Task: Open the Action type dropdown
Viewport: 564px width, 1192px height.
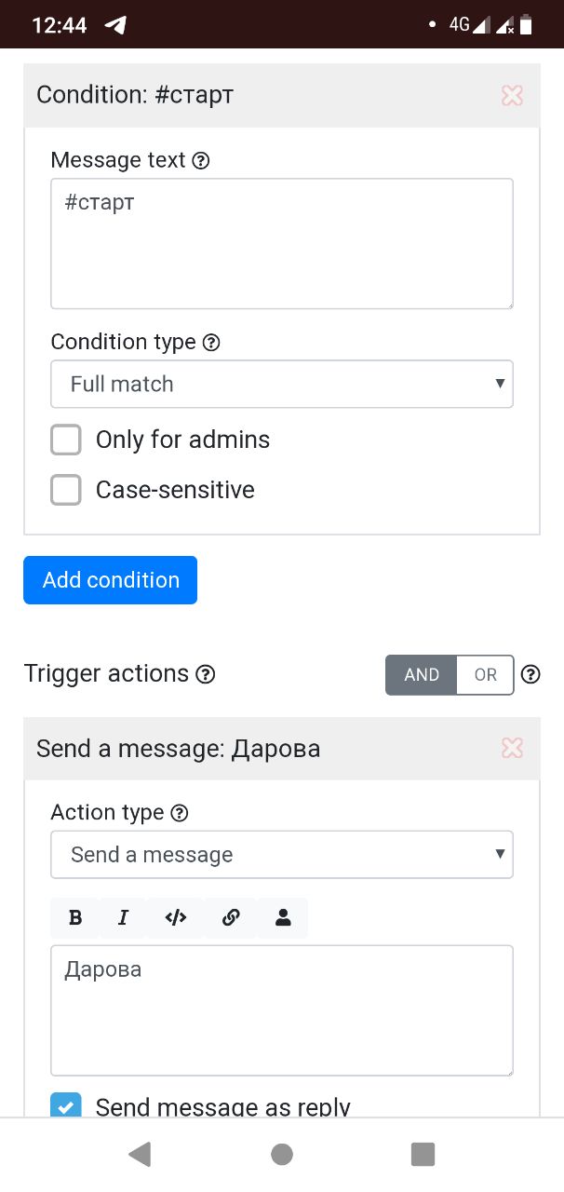Action: 282,855
